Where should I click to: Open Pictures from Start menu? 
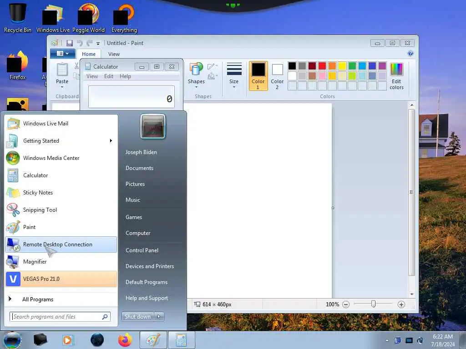click(x=135, y=184)
